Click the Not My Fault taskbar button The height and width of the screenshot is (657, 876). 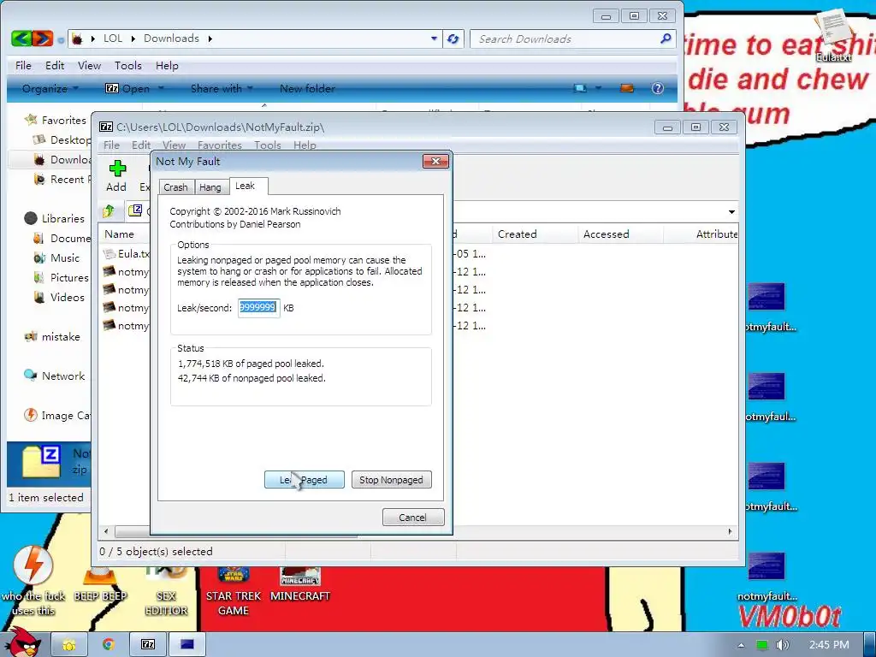click(x=187, y=645)
